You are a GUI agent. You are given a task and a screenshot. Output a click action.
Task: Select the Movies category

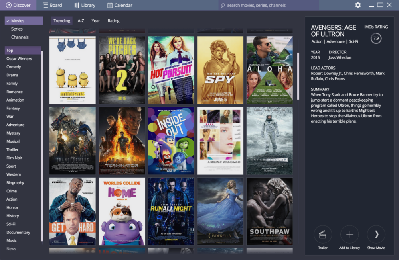[x=24, y=21]
